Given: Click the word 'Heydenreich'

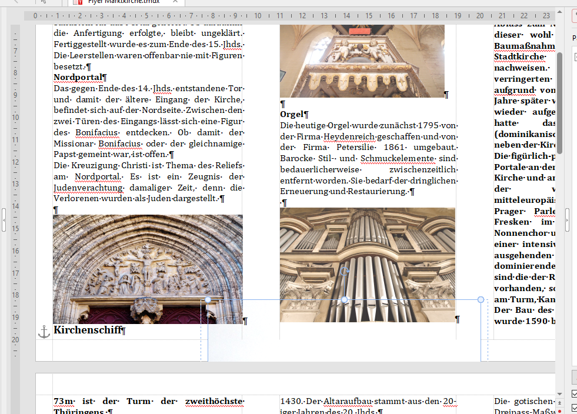Looking at the screenshot, I should 349,136.
